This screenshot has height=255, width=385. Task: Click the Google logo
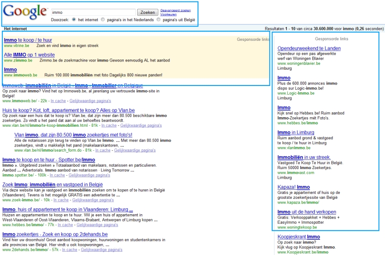click(x=25, y=12)
